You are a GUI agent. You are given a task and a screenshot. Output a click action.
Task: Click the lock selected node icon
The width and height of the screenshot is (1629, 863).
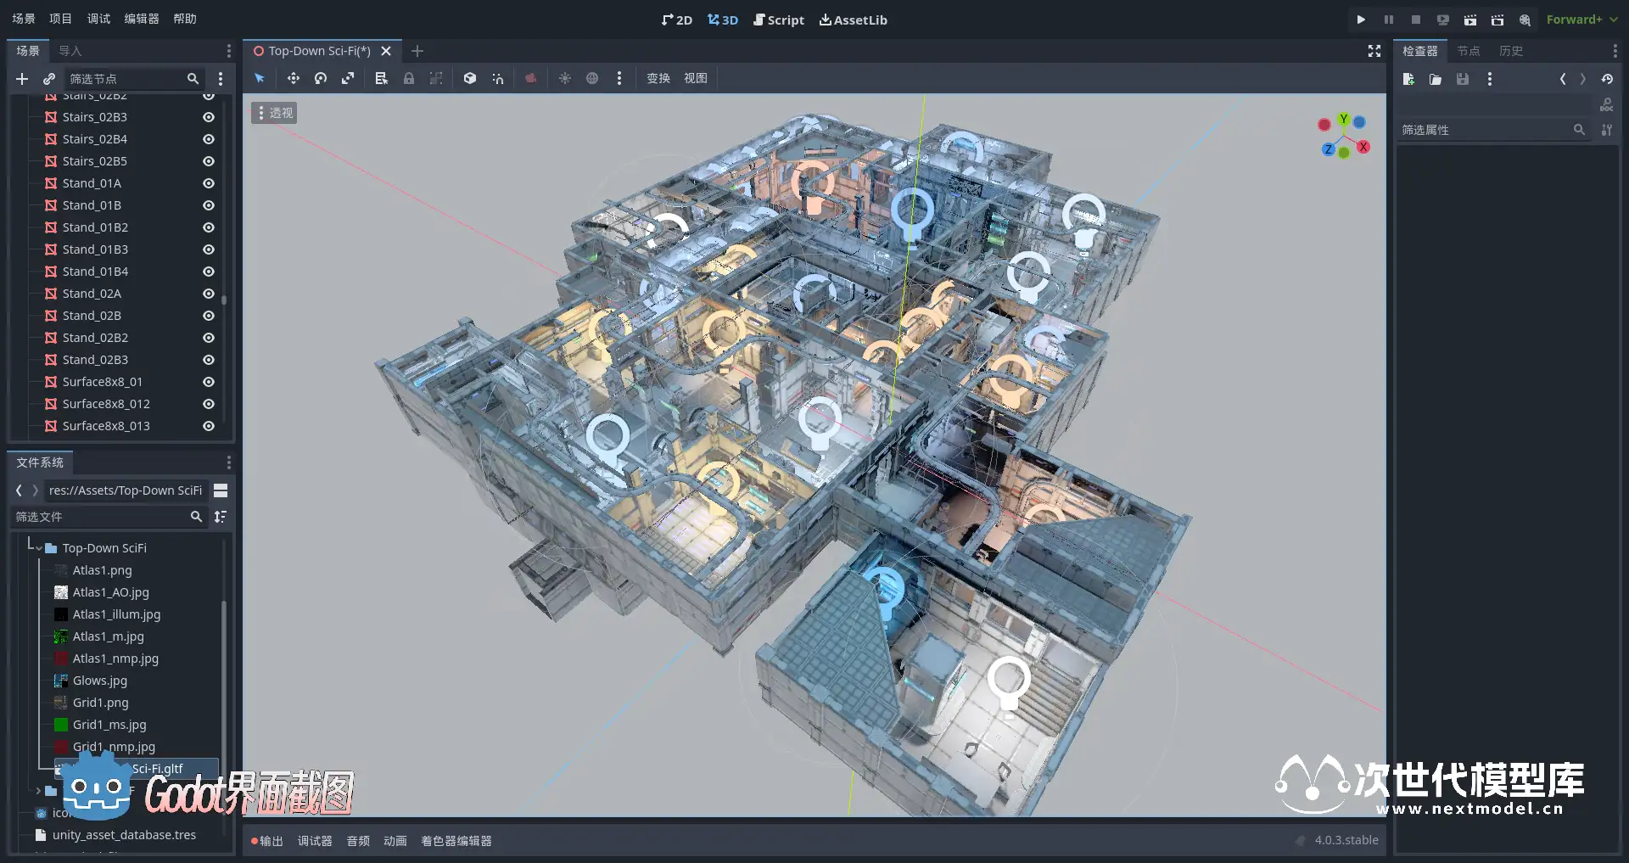[x=409, y=78]
